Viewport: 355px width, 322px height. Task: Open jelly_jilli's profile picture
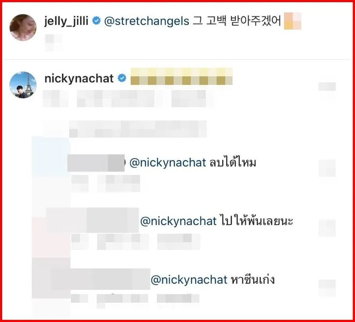click(23, 27)
